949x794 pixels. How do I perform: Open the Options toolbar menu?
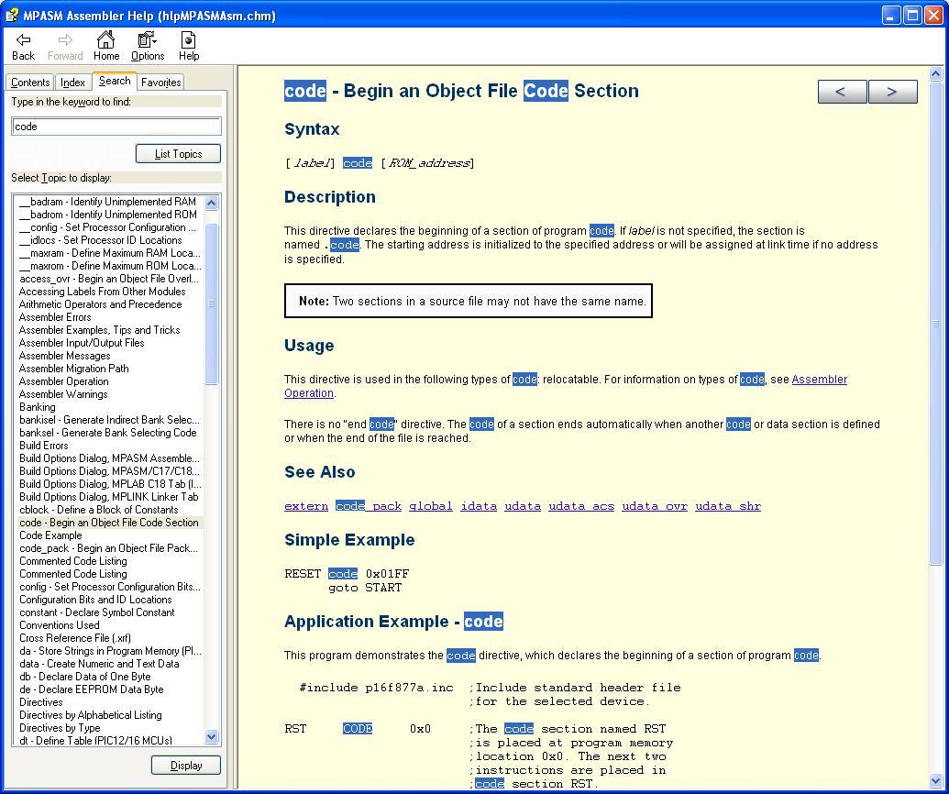pos(148,46)
